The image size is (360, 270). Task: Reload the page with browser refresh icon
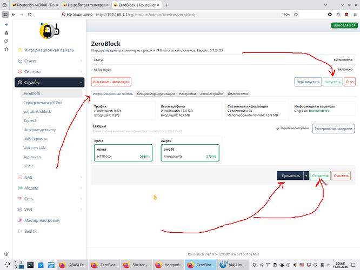(x=30, y=15)
